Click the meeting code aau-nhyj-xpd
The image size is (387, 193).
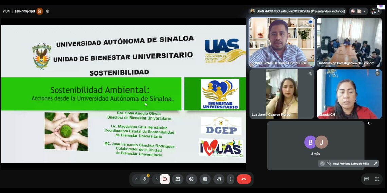(25, 11)
